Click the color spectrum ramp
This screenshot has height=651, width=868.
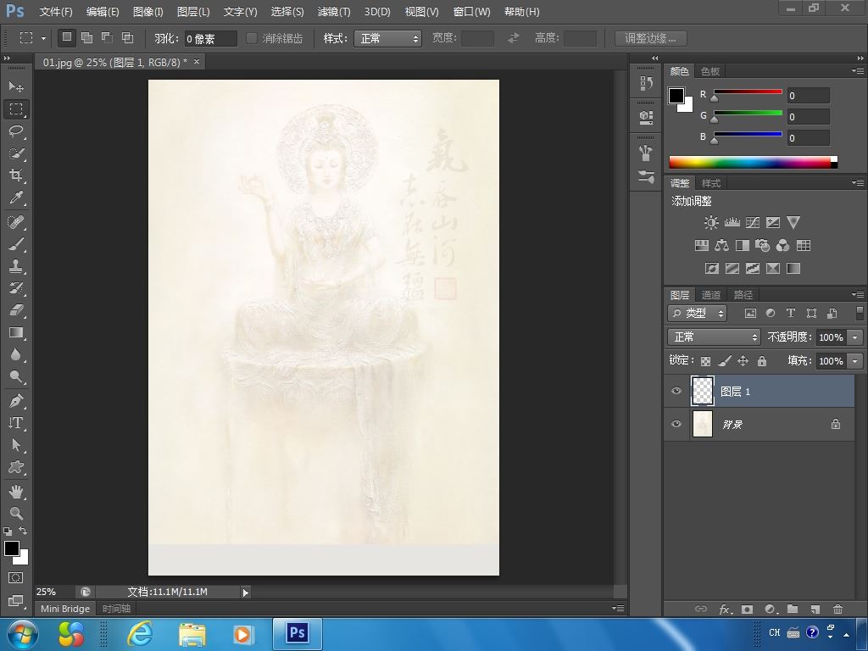[753, 162]
